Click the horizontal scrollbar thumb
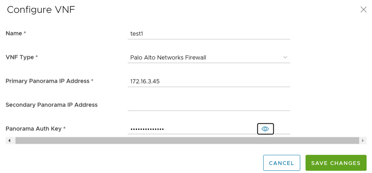 click(x=186, y=141)
